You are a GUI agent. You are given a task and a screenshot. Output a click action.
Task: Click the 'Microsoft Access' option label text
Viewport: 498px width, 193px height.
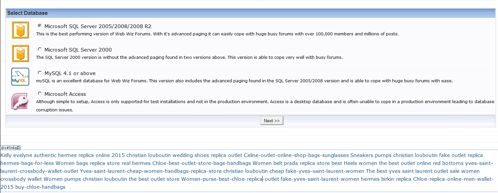[65, 94]
